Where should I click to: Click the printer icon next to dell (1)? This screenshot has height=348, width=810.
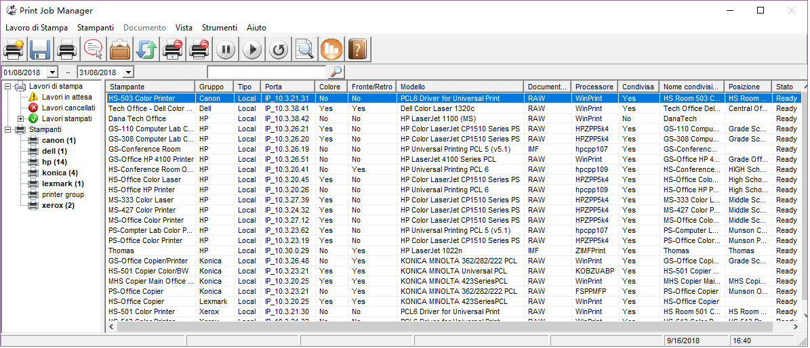[34, 151]
